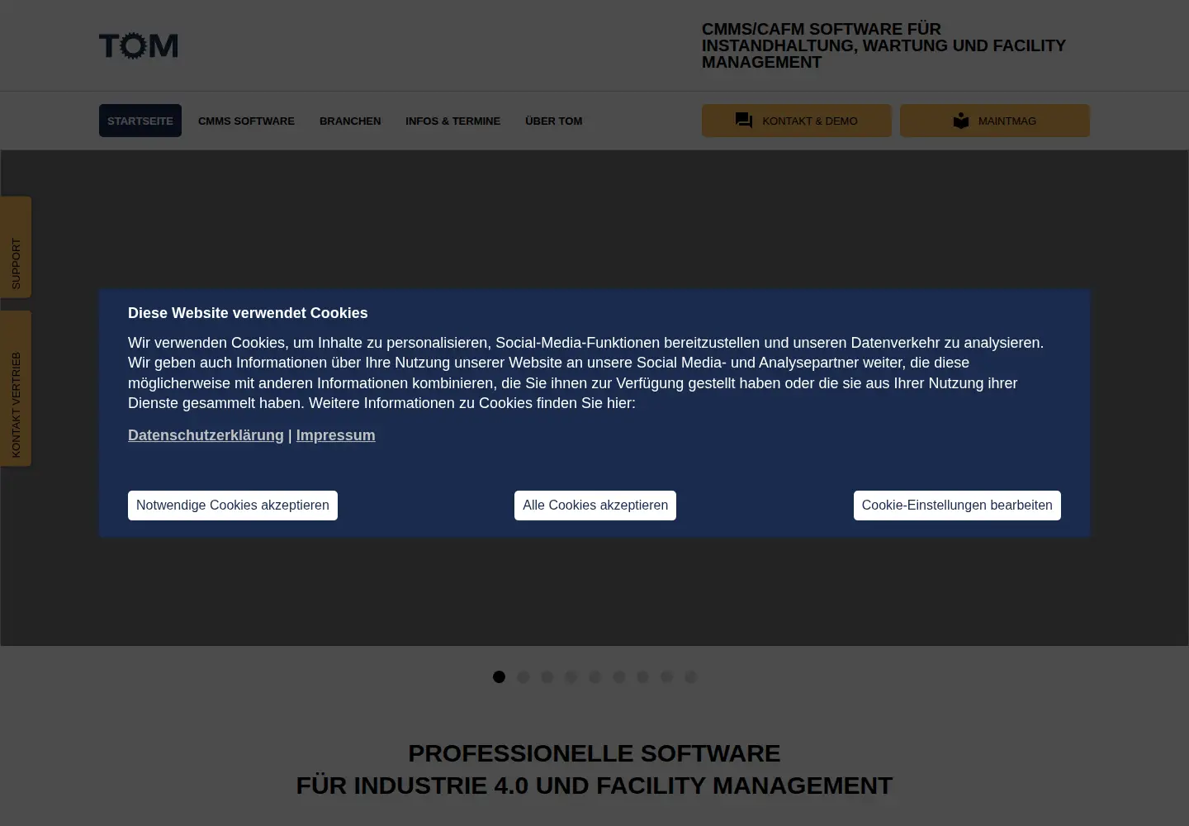Accept only necessary cookies
1189x826 pixels.
click(233, 506)
